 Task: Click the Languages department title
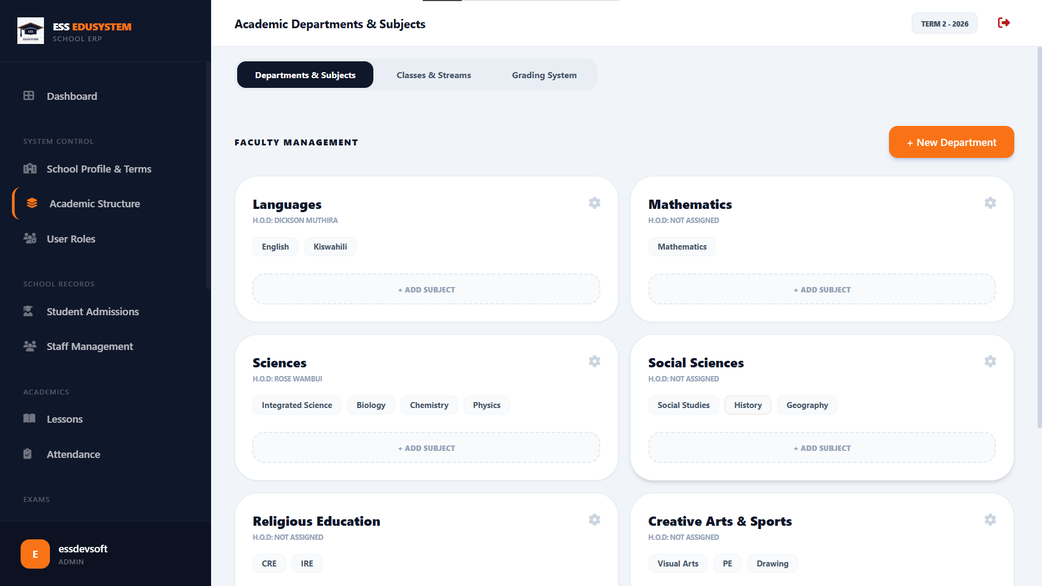point(287,205)
